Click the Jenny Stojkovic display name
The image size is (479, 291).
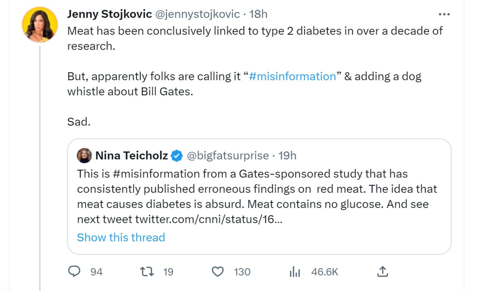(109, 14)
